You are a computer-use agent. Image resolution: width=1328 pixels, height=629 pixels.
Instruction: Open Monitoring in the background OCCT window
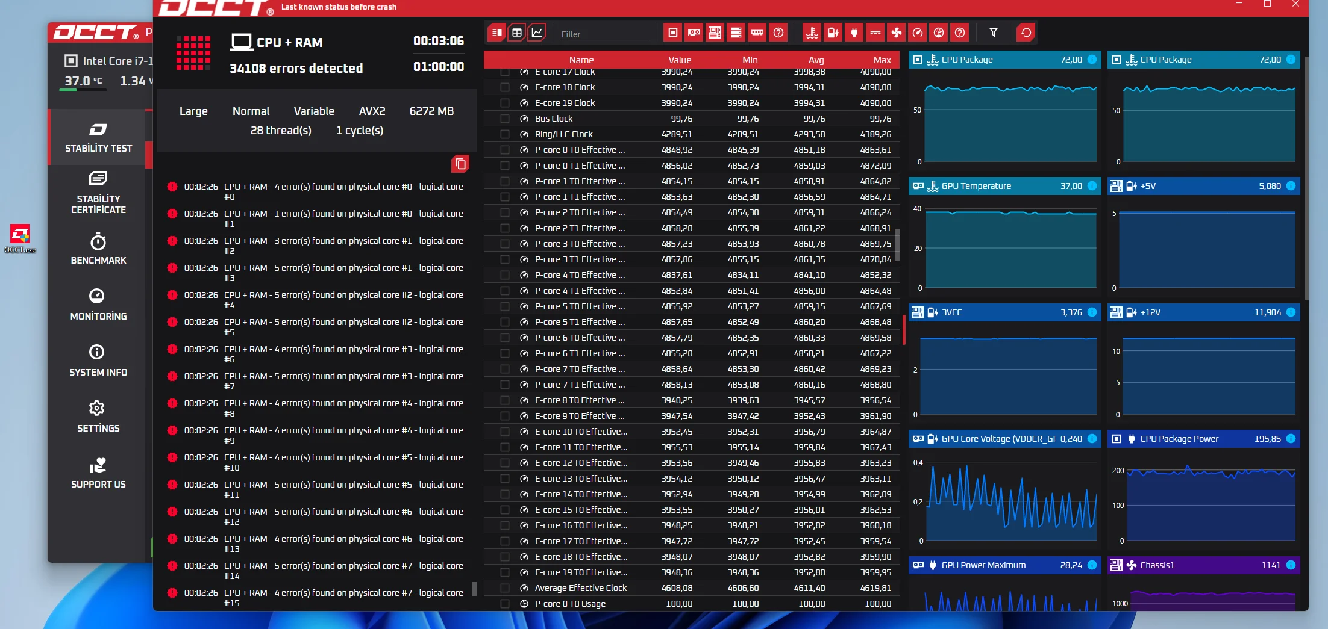coord(98,305)
